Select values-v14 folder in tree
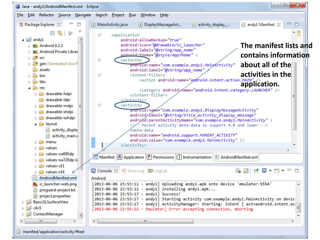This screenshot has height=240, width=320. (x=52, y=172)
